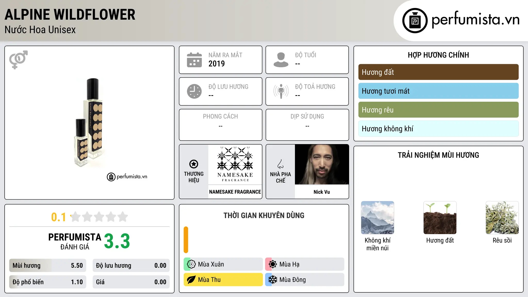The height and width of the screenshot is (297, 528).
Task: Click the unisex gender symbol icon
Action: (18, 60)
